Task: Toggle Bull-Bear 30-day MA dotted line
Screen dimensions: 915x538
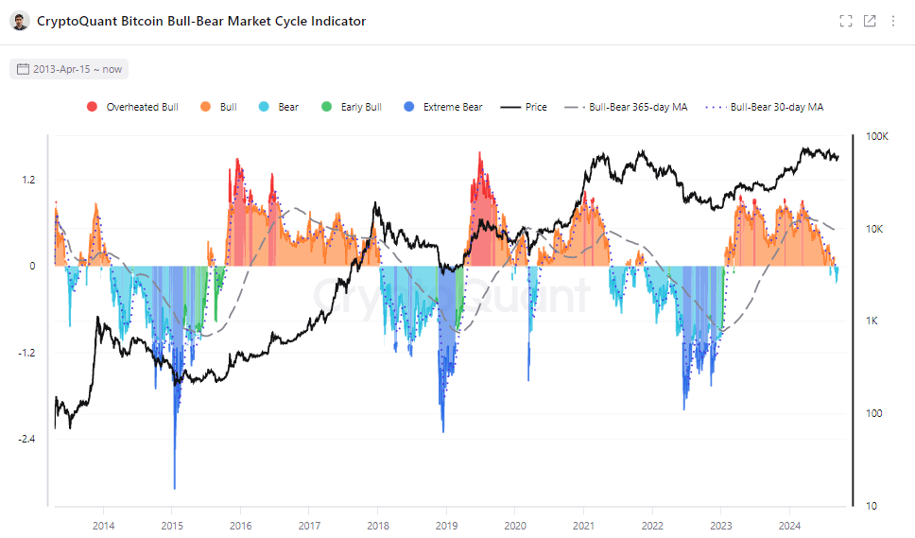Action: click(x=764, y=107)
